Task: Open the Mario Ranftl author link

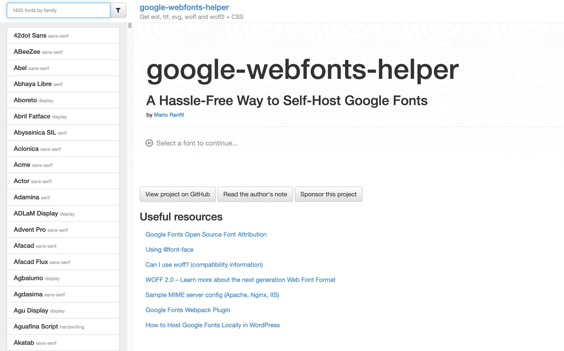Action: click(x=169, y=115)
